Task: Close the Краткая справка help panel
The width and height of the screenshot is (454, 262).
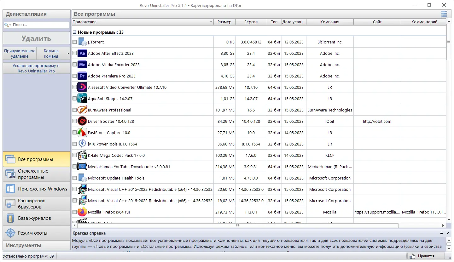Action: point(448,233)
